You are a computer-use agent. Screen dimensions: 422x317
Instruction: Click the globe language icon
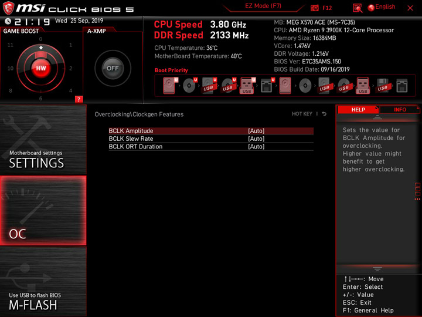point(371,8)
